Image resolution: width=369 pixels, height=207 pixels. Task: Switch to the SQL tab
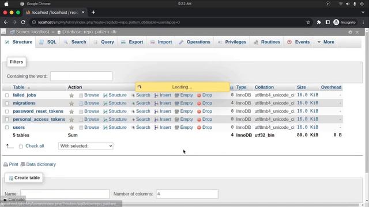pos(48,42)
